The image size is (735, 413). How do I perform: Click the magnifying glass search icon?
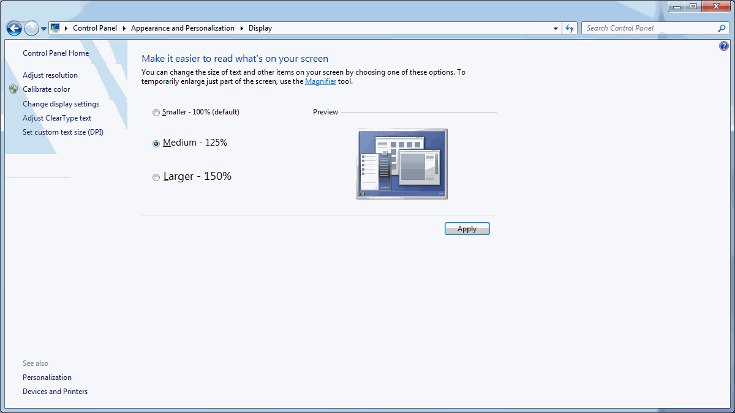722,28
